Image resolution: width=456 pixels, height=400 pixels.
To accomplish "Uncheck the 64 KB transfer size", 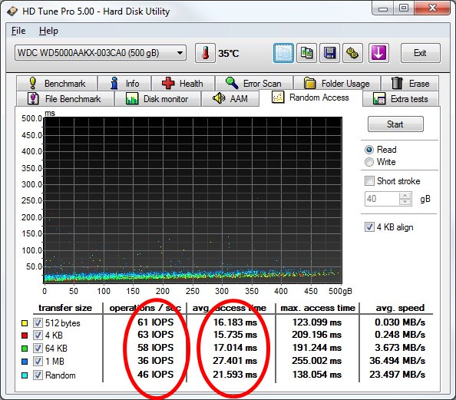I will tap(38, 348).
